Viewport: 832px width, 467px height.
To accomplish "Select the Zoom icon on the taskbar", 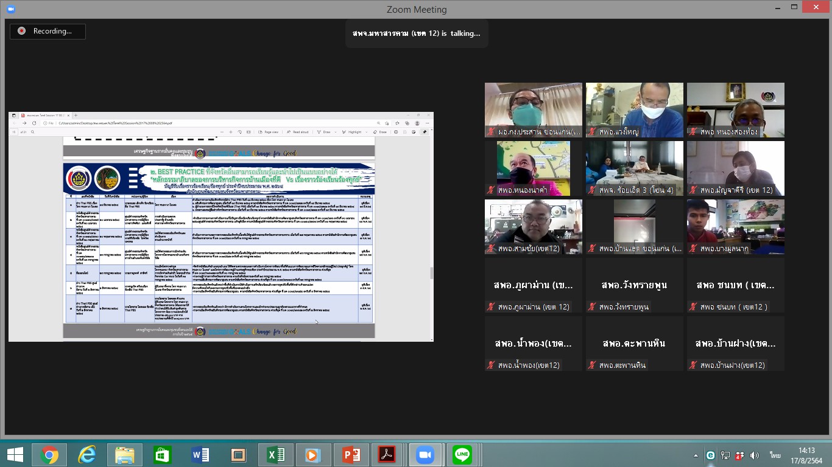I will coord(425,454).
